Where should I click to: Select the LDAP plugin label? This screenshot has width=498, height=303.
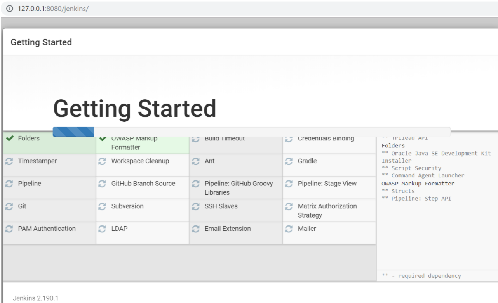coord(119,229)
